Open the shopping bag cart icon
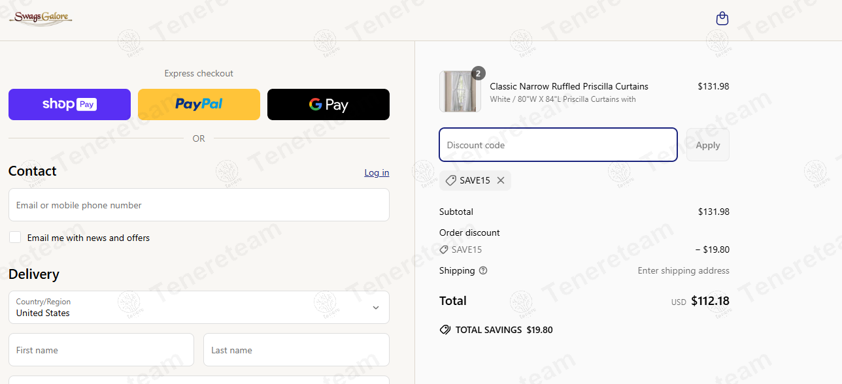This screenshot has height=384, width=842. (722, 18)
